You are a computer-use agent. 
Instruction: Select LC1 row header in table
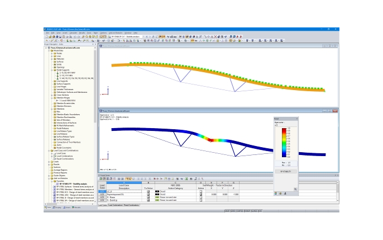[102, 191]
